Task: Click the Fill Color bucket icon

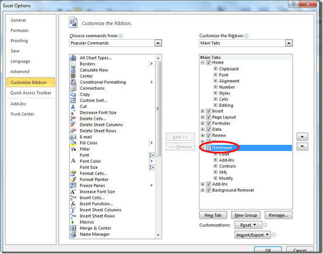Action: [x=73, y=143]
